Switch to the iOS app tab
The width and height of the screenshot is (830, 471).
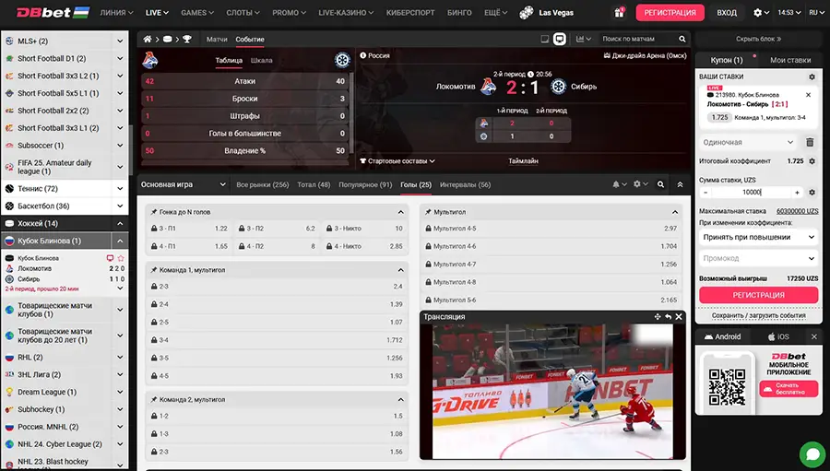[x=778, y=336]
